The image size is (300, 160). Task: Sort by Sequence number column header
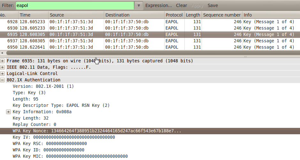(x=222, y=15)
